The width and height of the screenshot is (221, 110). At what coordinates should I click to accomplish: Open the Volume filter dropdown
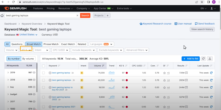click(12, 50)
